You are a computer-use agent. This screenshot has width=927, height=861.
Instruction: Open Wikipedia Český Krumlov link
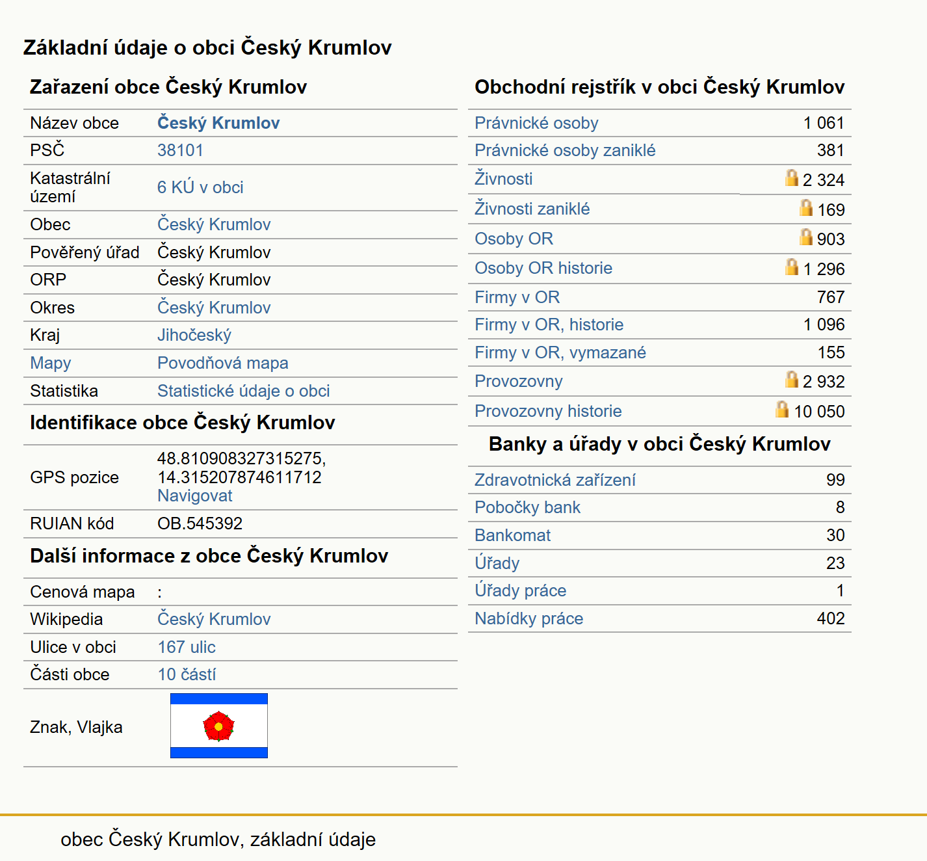(214, 619)
